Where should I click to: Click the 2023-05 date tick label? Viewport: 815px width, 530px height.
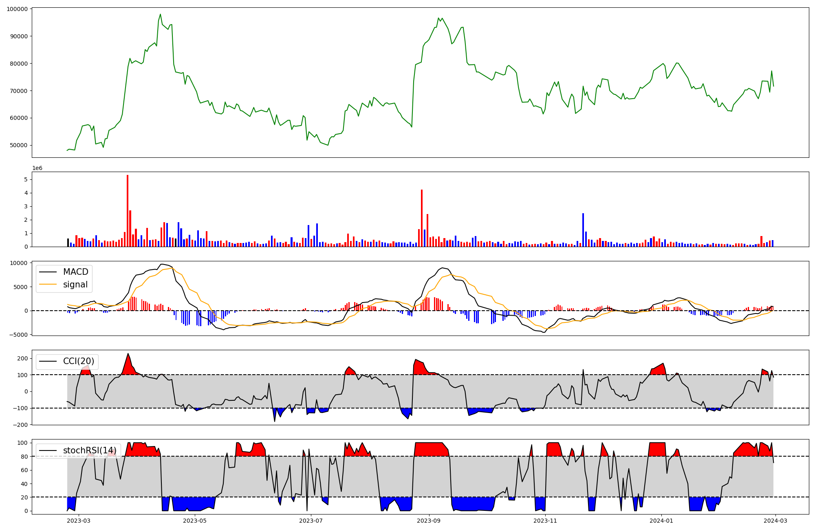pos(195,521)
